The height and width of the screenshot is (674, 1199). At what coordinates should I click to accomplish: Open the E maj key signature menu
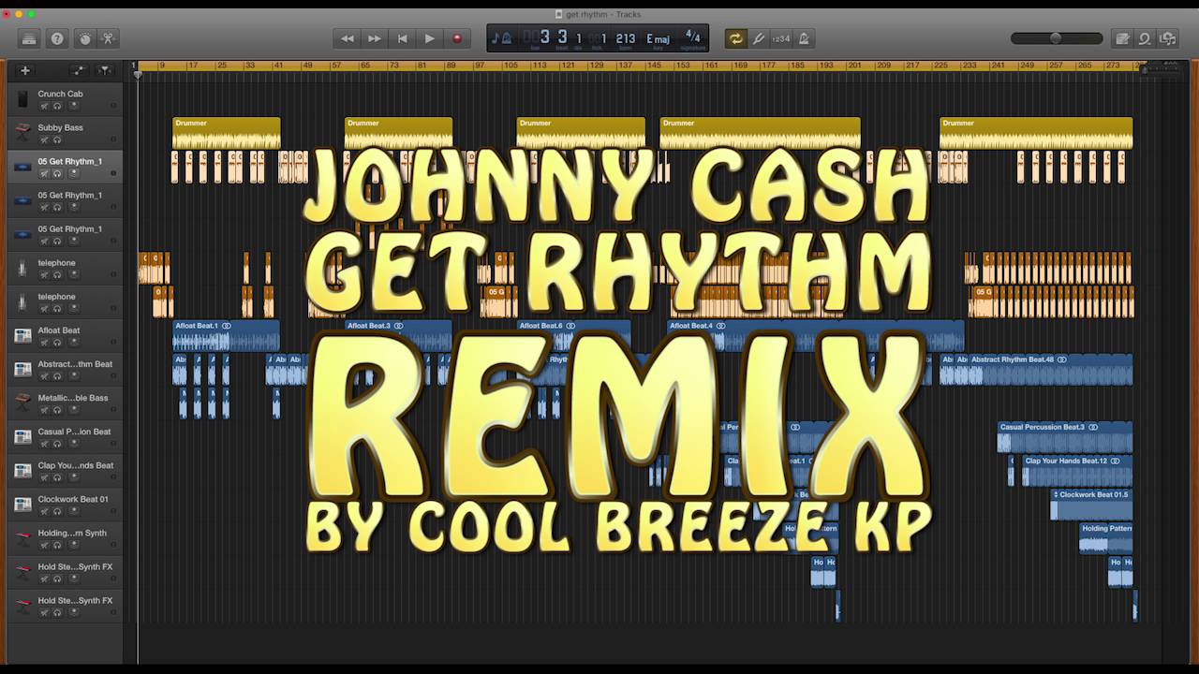[659, 38]
